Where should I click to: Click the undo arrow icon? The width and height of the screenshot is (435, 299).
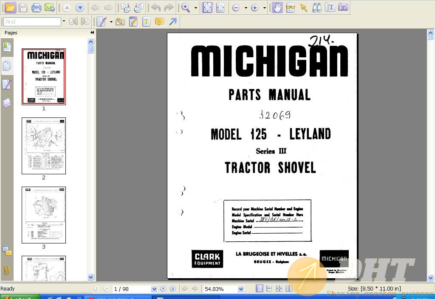click(x=156, y=8)
